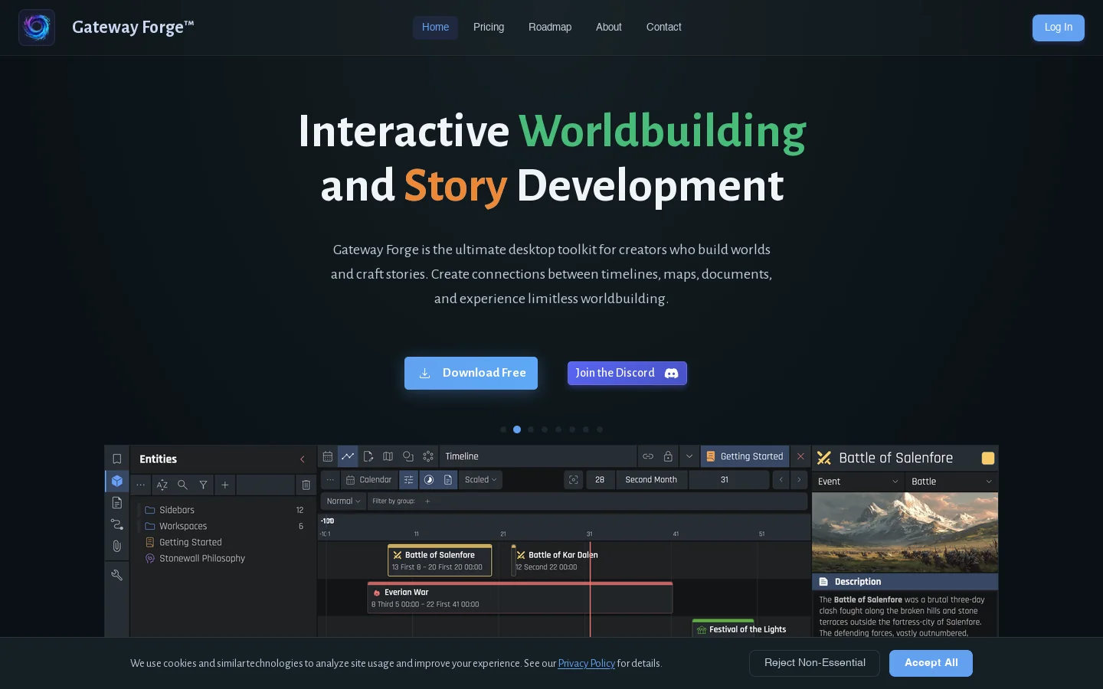Click the filter funnel in Entities toolbar

pyautogui.click(x=203, y=485)
